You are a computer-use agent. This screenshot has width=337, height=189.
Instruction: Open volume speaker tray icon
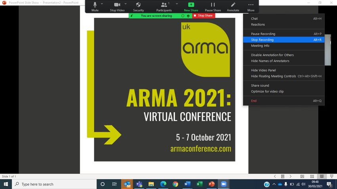pos(303,184)
